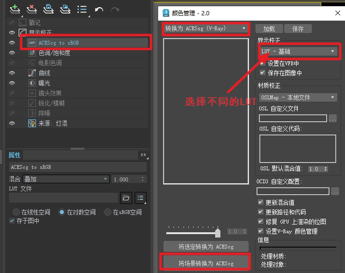
Task: Open the LUT file folder browse icon
Action: click(x=126, y=197)
